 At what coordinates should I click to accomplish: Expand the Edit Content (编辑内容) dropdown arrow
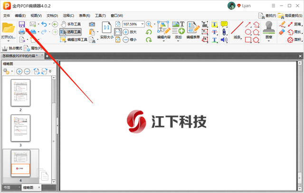[163, 41]
